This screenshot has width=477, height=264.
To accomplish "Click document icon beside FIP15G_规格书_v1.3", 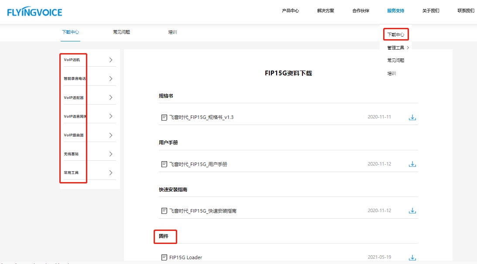I will click(164, 117).
